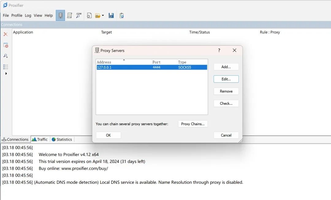Click the Connections panel title bar
This screenshot has height=200, width=331.
(x=165, y=25)
